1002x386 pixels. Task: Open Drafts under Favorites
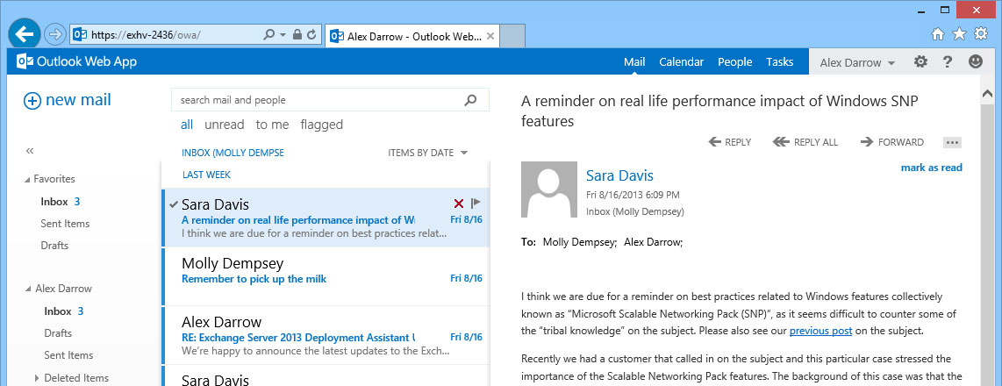54,246
